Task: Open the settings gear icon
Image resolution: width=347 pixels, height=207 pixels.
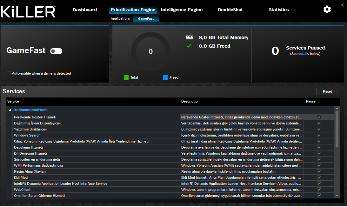Action: coord(327,10)
